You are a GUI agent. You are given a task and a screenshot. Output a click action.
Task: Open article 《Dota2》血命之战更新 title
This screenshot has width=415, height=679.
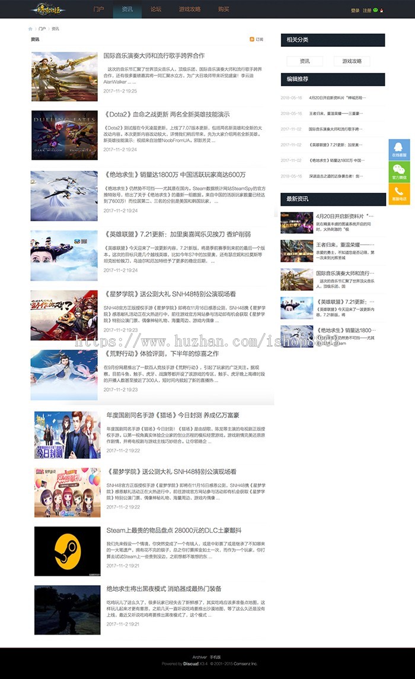click(x=167, y=115)
